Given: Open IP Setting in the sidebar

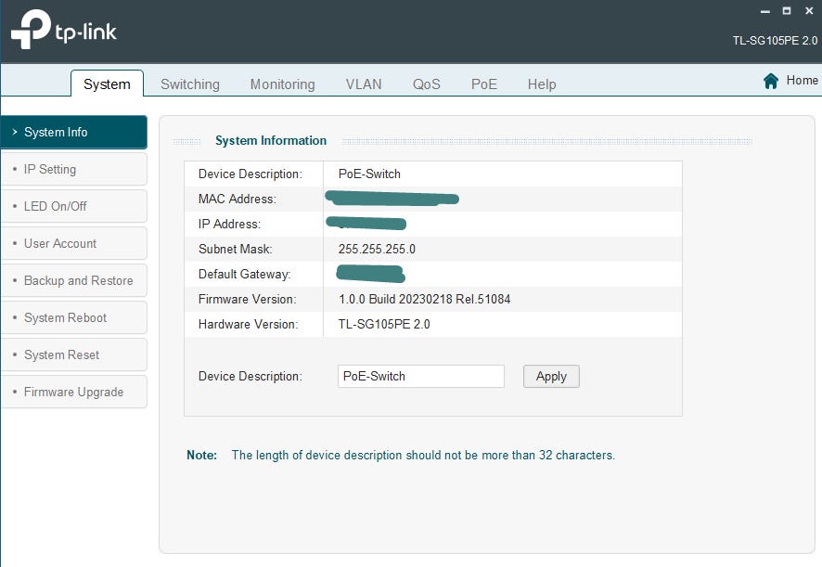Looking at the screenshot, I should point(73,170).
